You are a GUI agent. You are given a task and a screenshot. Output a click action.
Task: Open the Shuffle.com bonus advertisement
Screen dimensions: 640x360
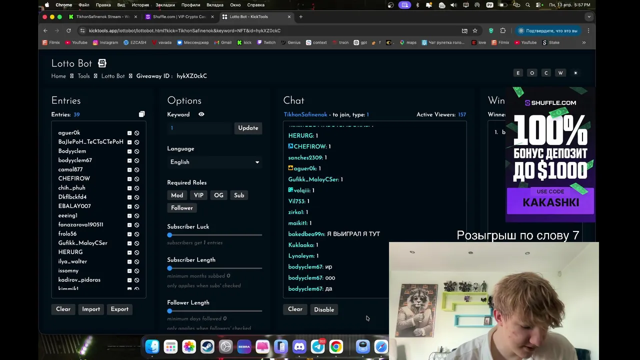tap(550, 155)
